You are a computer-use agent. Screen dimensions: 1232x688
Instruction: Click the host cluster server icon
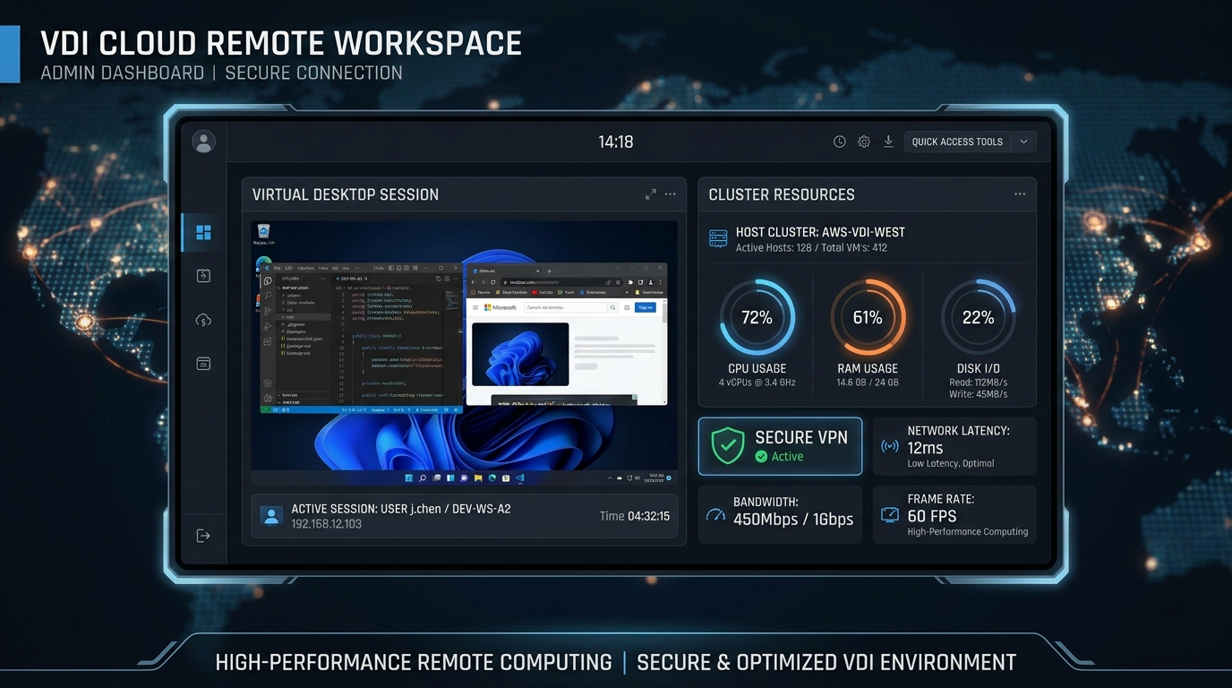718,238
